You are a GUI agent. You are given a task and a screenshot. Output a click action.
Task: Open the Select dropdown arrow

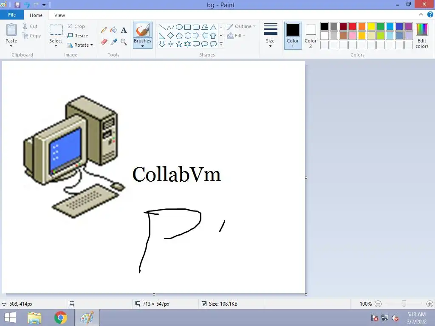pyautogui.click(x=56, y=46)
